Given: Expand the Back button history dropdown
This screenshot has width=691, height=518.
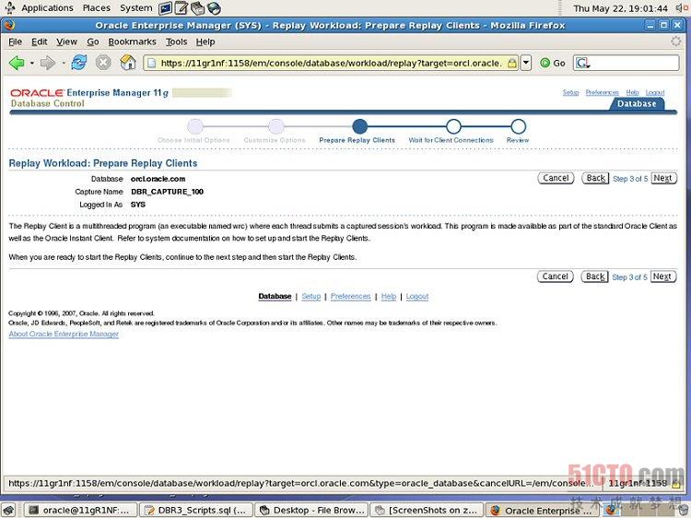Looking at the screenshot, I should coord(31,63).
